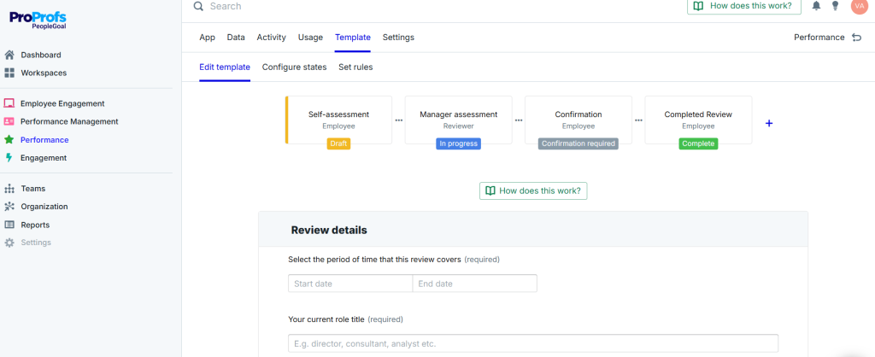Select the Confirmation state card

[x=578, y=120]
